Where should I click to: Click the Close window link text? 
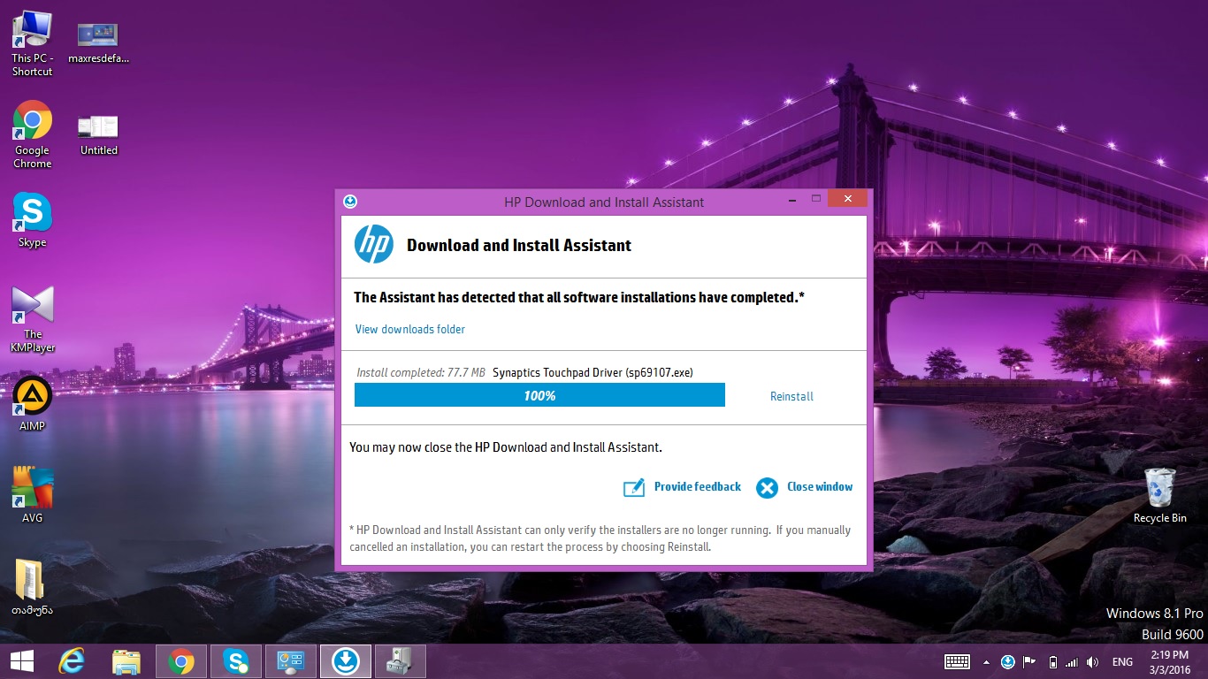820,486
